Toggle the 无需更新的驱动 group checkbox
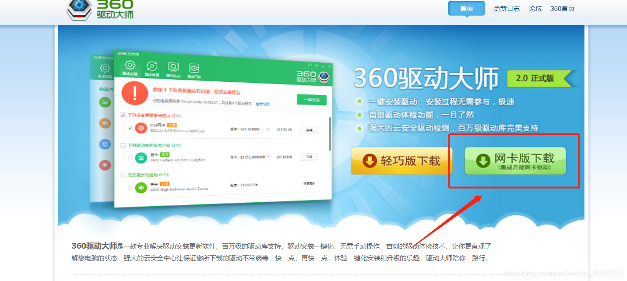This screenshot has height=281, width=627. [123, 175]
